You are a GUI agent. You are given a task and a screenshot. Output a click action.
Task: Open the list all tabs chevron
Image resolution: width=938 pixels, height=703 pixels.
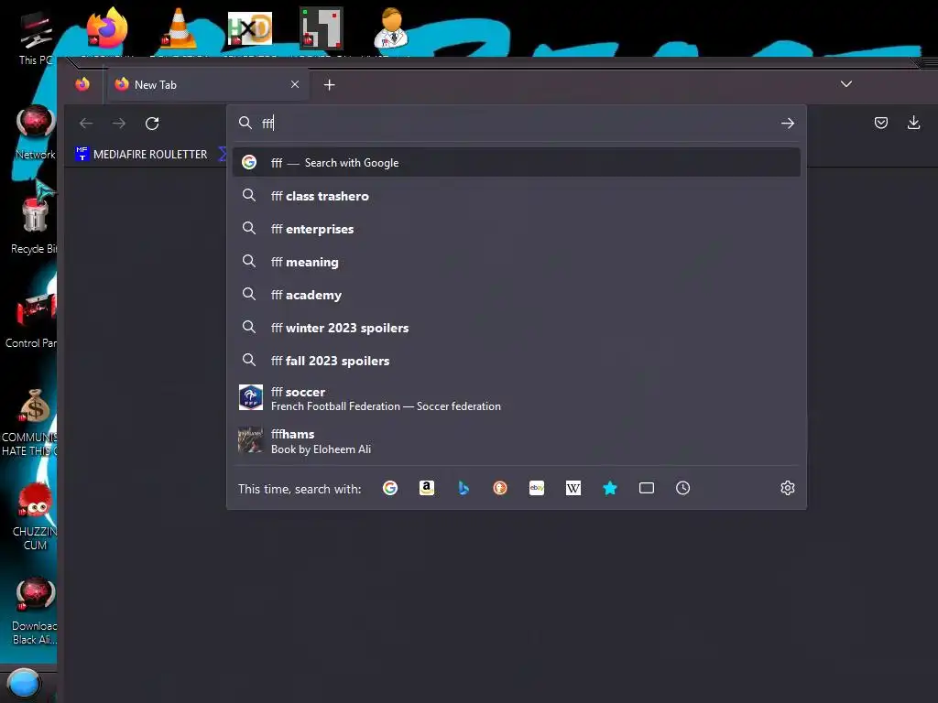pos(845,83)
